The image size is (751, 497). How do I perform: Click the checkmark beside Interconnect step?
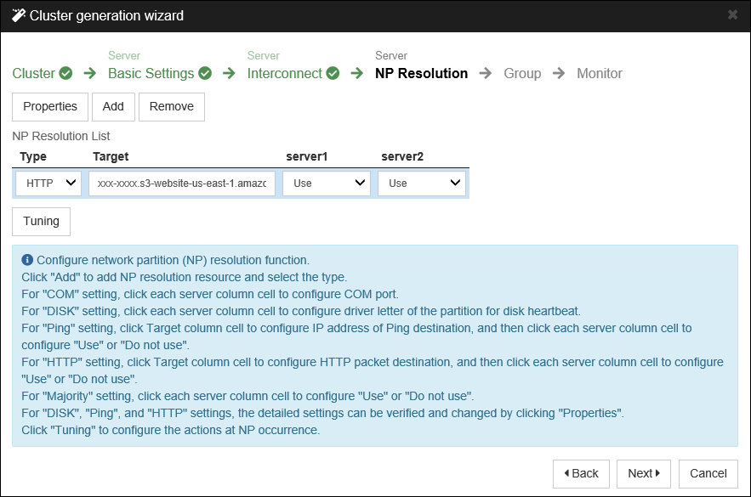tap(333, 73)
